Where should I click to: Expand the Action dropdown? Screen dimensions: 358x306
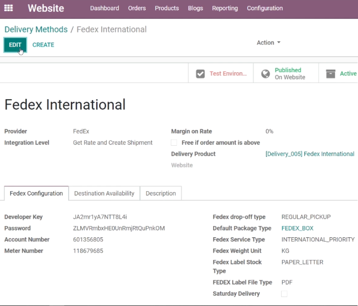[268, 43]
